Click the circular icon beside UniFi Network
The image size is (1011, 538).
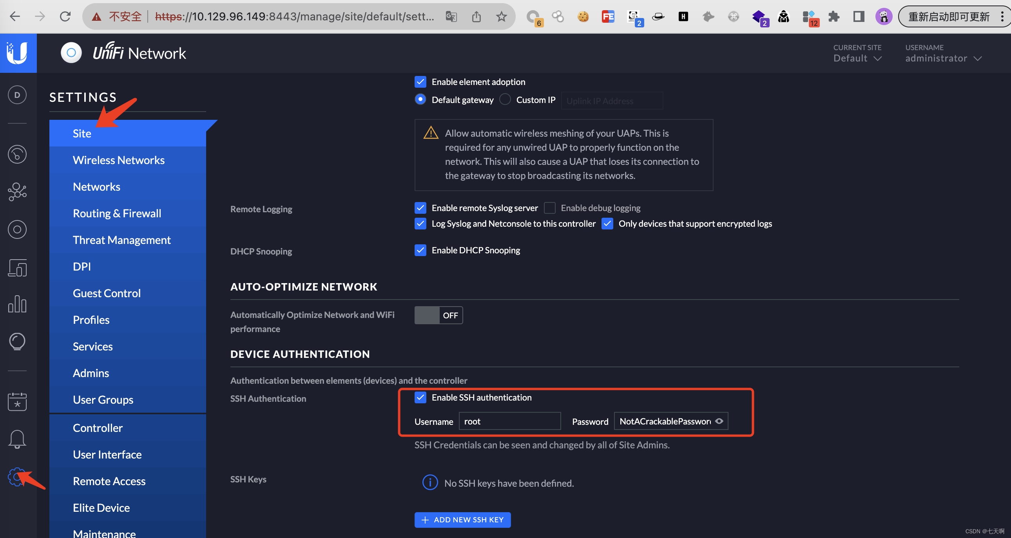point(71,52)
